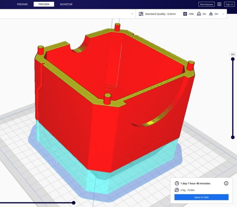Screen dimensions: 237x207
Task: Open print settings profile icon
Action: coord(141,14)
